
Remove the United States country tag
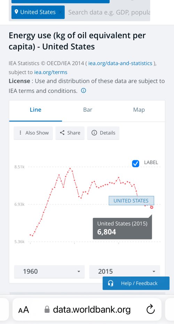coord(60,12)
